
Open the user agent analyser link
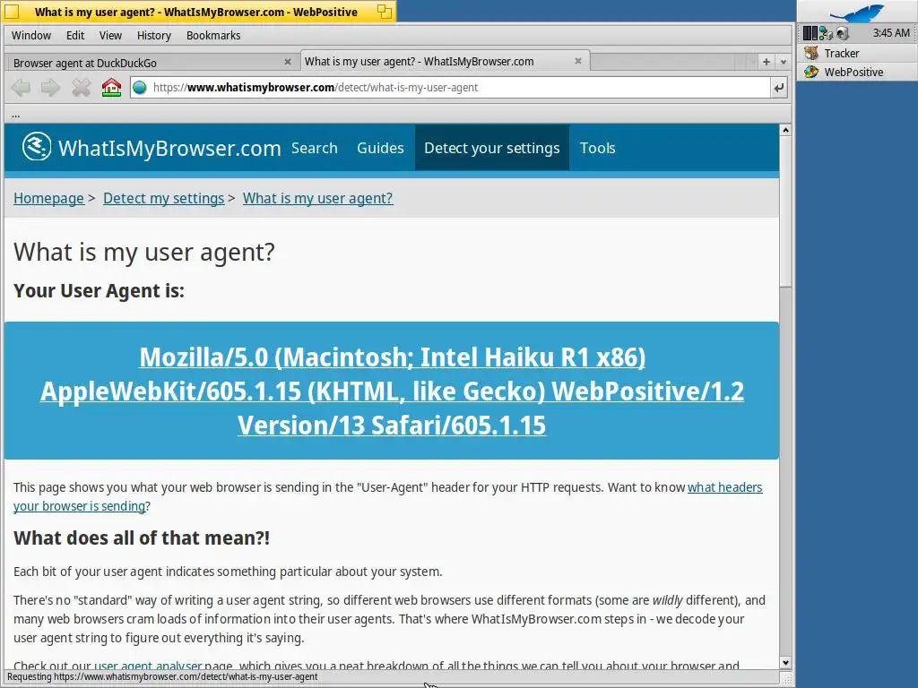pyautogui.click(x=148, y=666)
